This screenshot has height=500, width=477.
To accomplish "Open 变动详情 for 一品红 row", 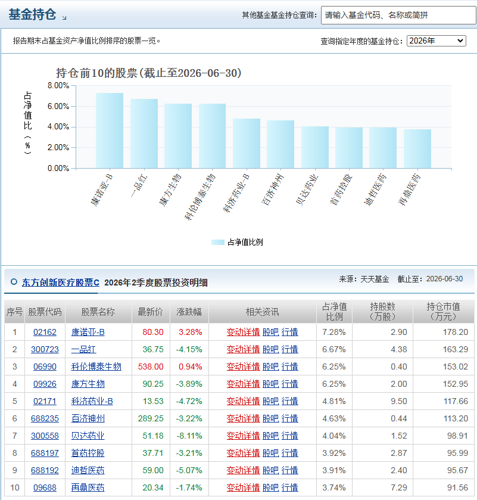I will [243, 349].
